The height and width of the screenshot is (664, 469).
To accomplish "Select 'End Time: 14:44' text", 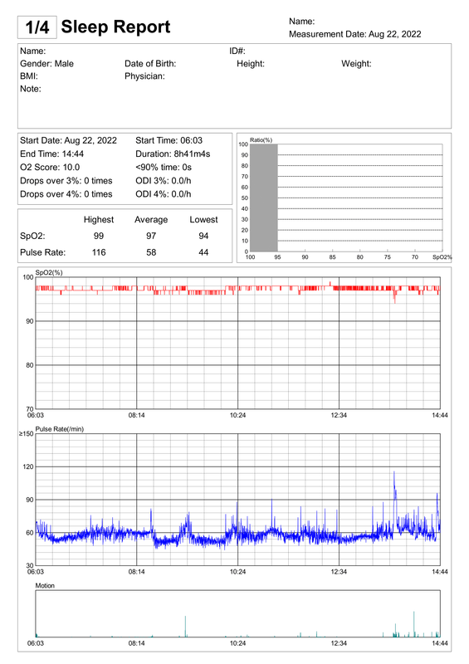I will click(x=51, y=154).
